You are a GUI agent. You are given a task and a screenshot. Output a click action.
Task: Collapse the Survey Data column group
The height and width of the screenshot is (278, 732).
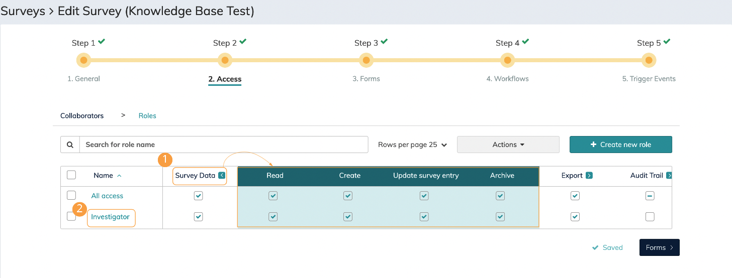pos(222,176)
